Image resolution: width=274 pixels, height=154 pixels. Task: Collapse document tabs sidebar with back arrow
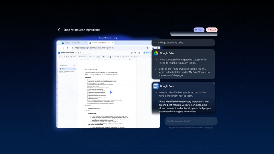pyautogui.click(x=60, y=62)
